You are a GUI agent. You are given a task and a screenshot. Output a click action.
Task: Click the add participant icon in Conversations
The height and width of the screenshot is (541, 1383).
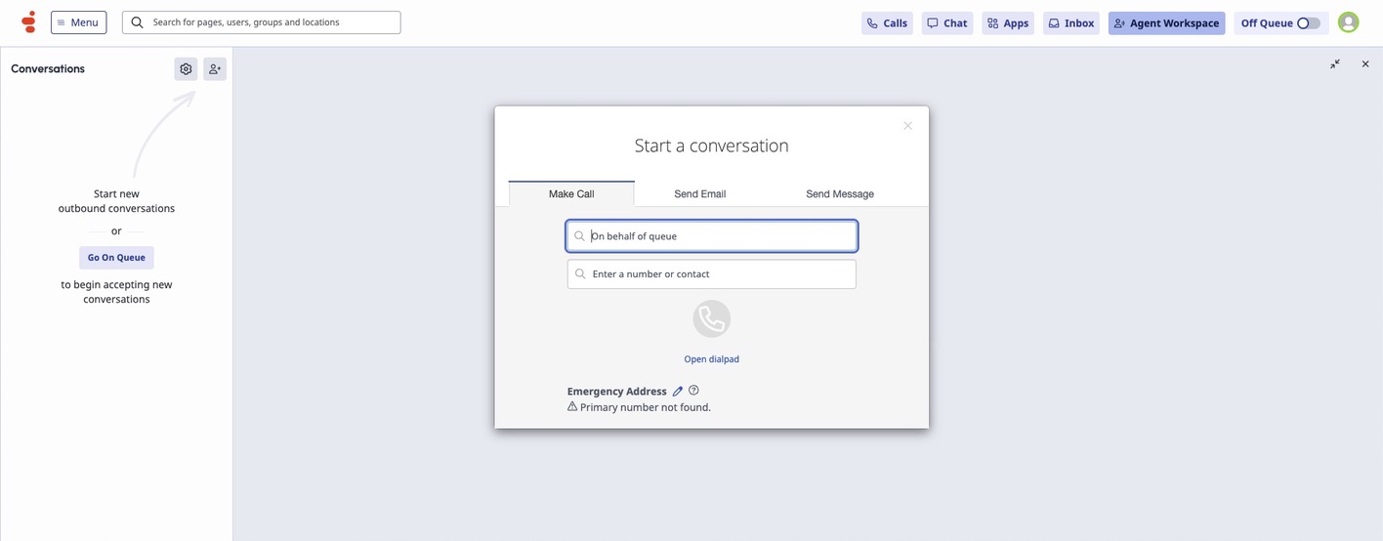[215, 69]
